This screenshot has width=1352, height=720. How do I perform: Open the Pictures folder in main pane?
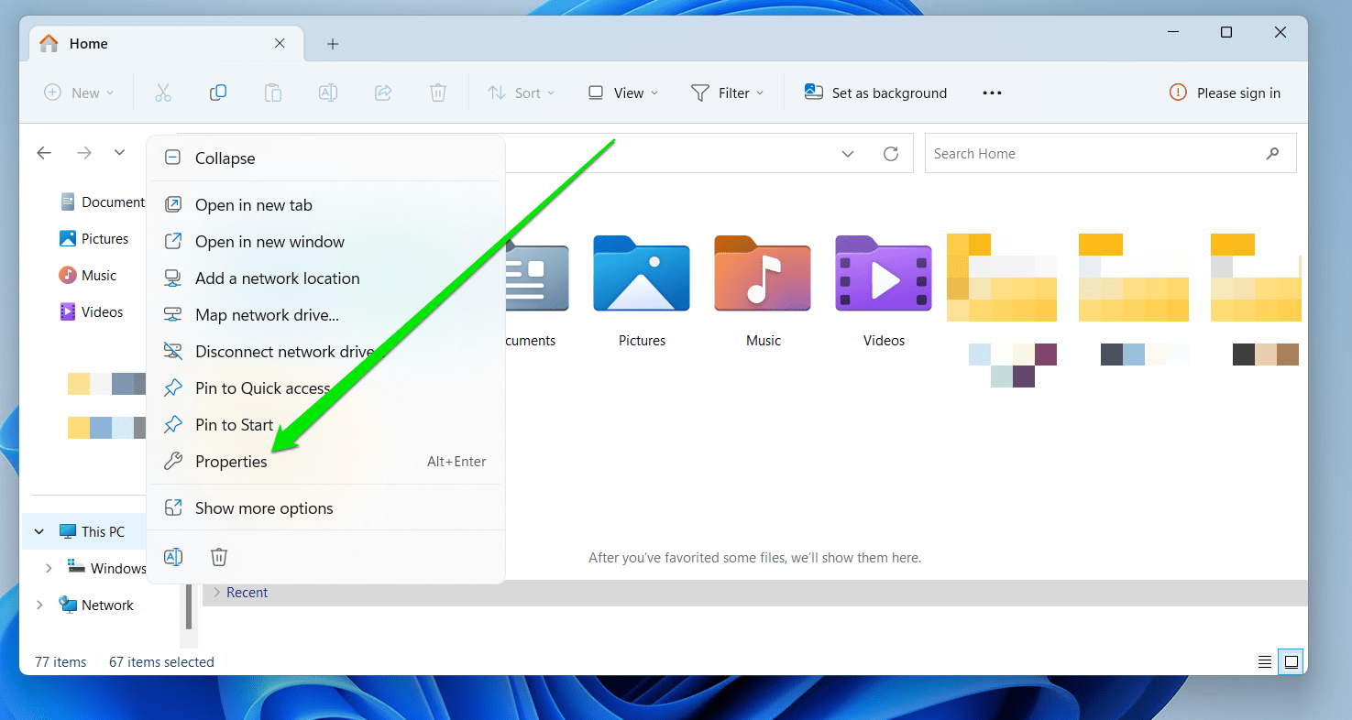point(642,274)
